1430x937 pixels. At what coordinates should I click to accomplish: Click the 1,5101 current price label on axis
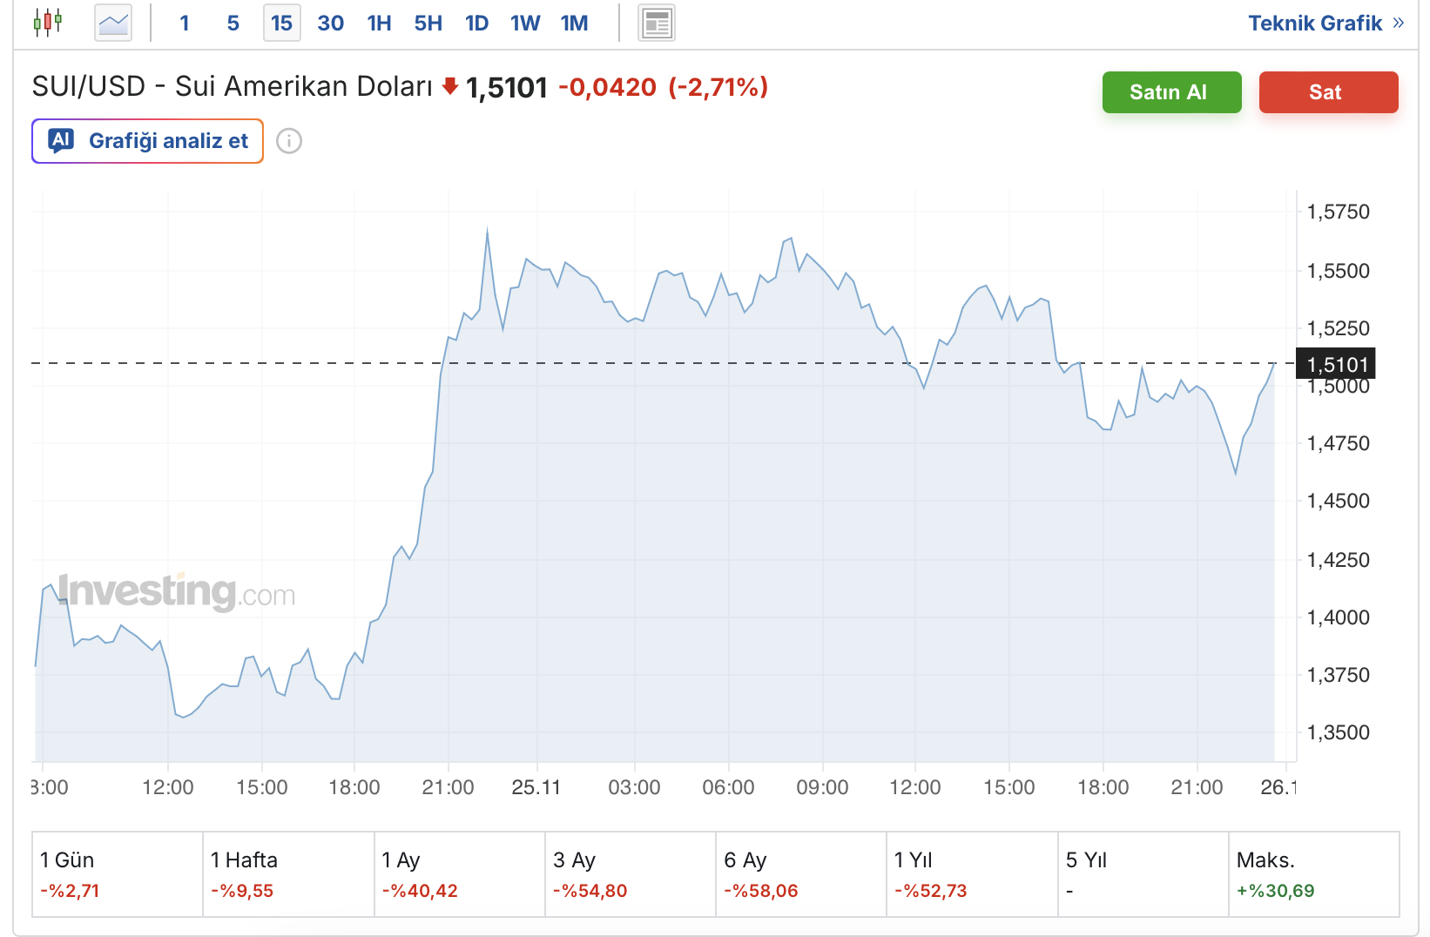click(x=1337, y=364)
